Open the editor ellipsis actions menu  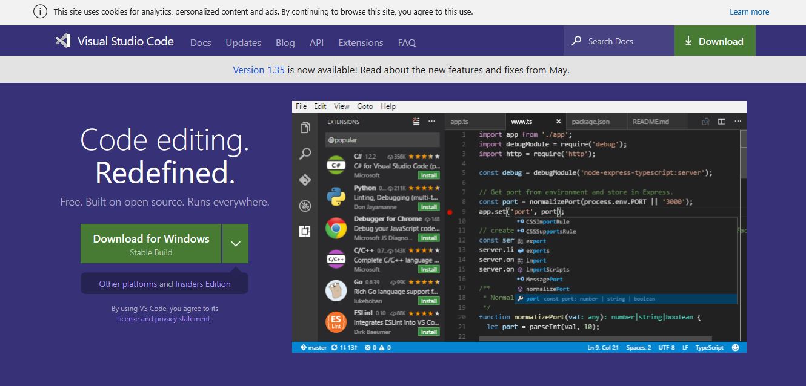(738, 121)
